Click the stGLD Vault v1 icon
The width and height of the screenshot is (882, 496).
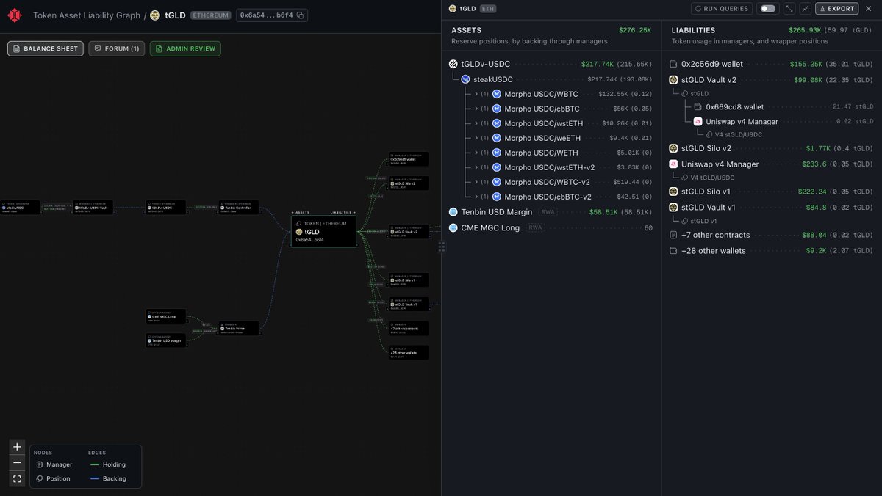673,207
